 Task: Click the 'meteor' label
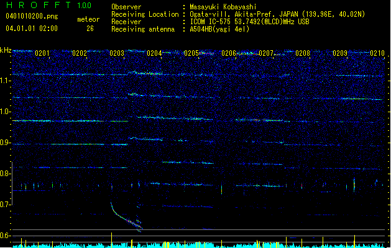click(x=88, y=19)
